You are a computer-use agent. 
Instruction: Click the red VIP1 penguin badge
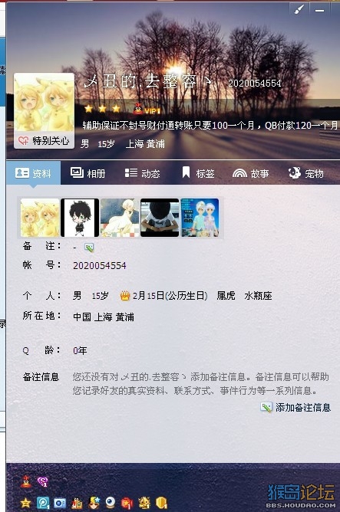[x=147, y=109]
